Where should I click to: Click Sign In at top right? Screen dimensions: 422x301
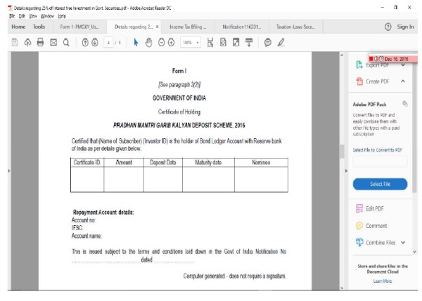pyautogui.click(x=405, y=27)
